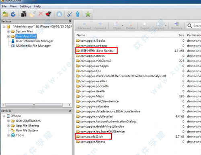Image resolution: width=201 pixels, height=155 pixels.
Task: Click the Delete button in file toolbar
Action: coord(130,26)
